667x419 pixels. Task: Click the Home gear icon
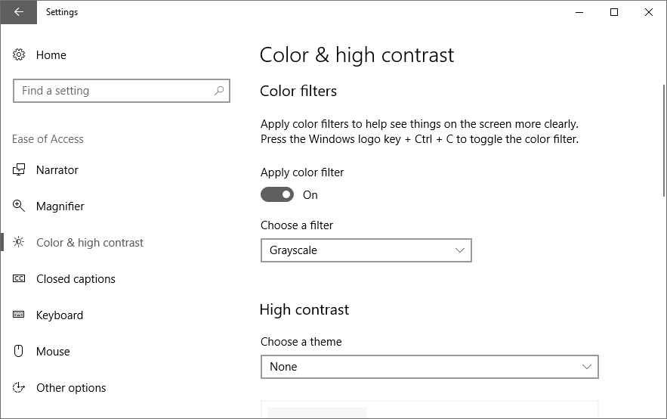20,55
